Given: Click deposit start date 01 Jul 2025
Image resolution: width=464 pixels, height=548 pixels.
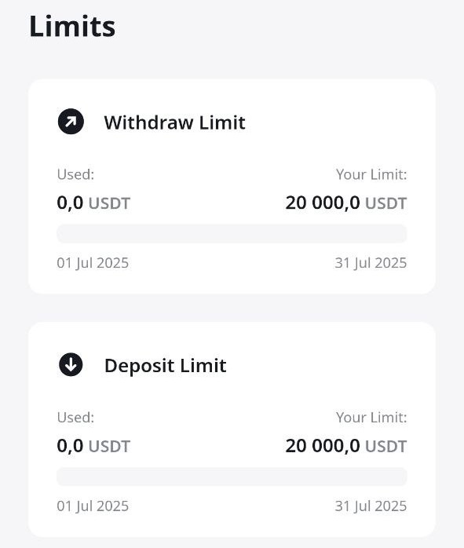Looking at the screenshot, I should tap(93, 506).
